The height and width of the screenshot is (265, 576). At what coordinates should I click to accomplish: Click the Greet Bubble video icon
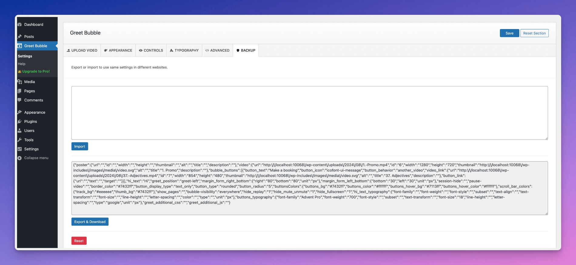pos(19,46)
